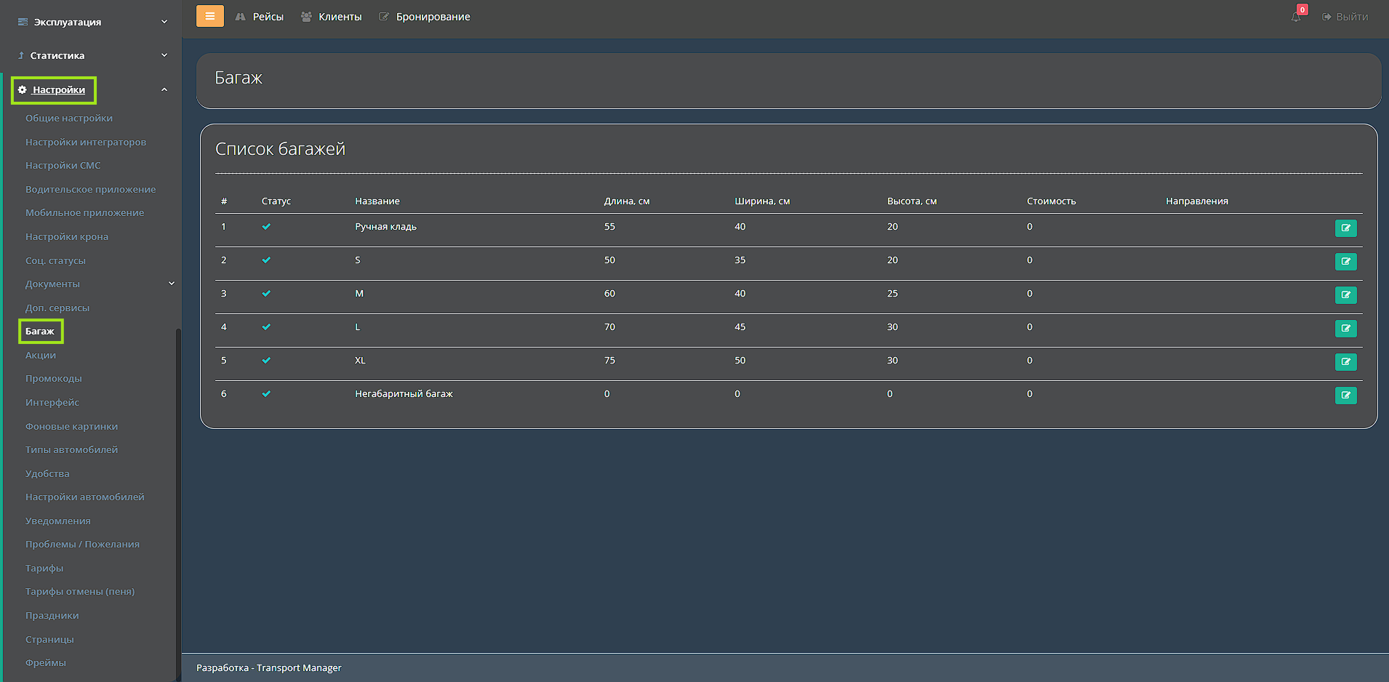Open the Рейсы top menu item

260,17
